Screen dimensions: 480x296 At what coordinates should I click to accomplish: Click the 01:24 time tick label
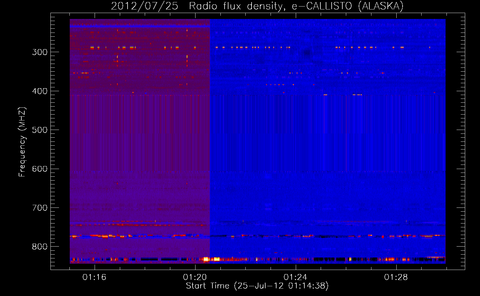[x=295, y=277]
